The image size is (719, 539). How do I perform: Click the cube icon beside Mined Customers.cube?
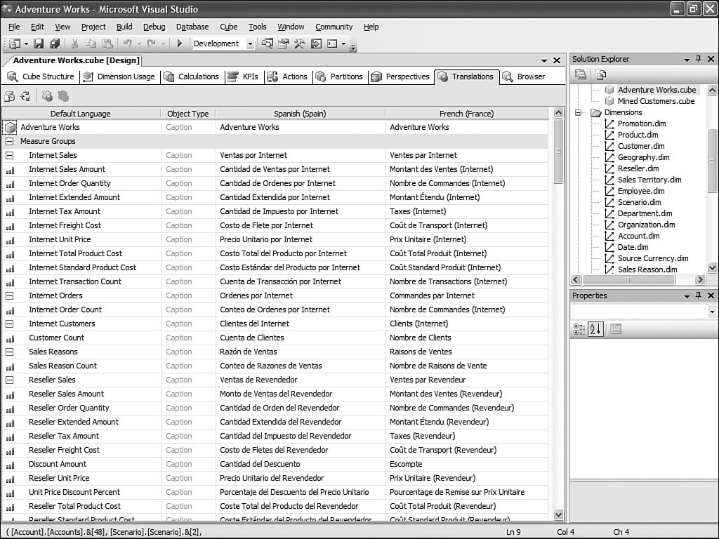pyautogui.click(x=609, y=101)
